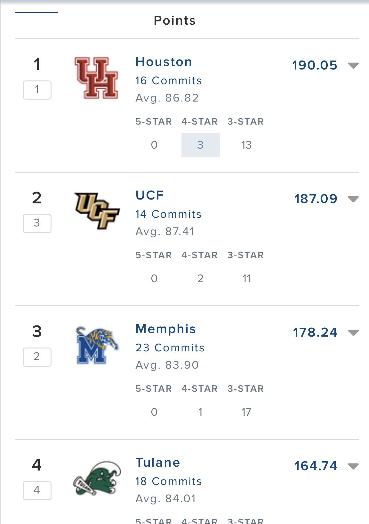Click the Memphis Tigers logo
This screenshot has height=524, width=369.
point(97,345)
